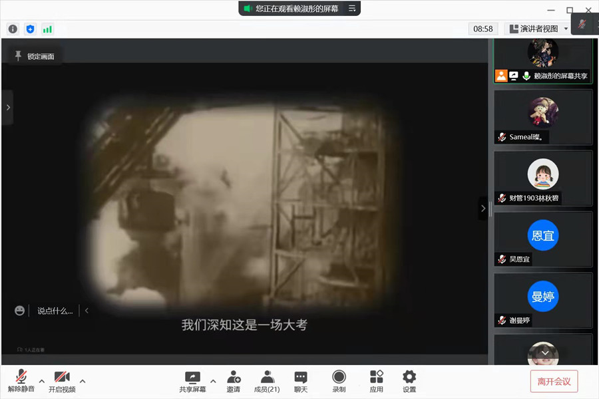
Task: Check network signal quality icon
Action: pos(47,29)
